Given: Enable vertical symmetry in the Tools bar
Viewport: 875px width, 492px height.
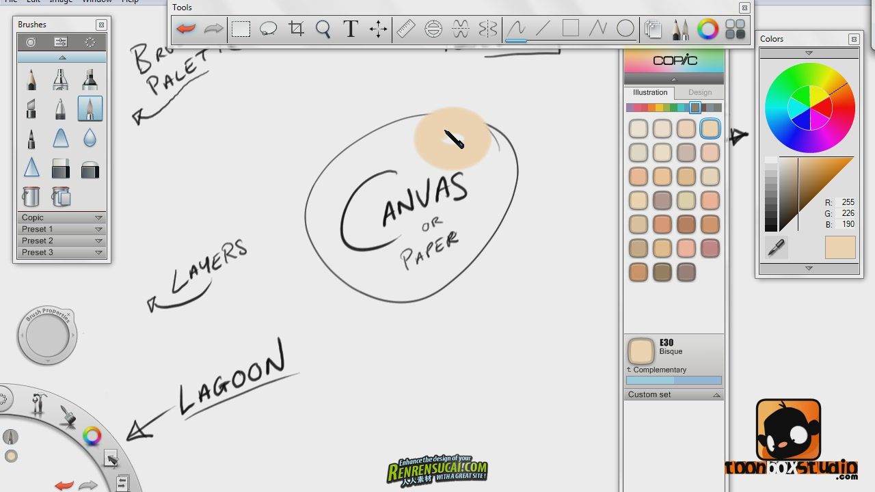Looking at the screenshot, I should pos(488,29).
